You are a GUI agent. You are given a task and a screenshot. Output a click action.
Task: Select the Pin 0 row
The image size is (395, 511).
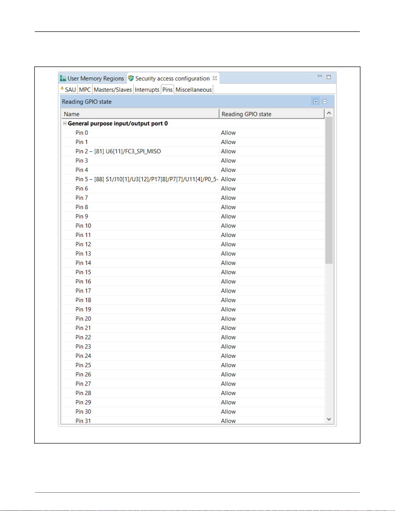tap(193, 133)
